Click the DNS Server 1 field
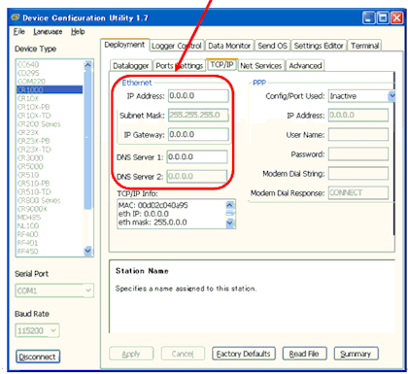408x374 pixels. coord(197,157)
